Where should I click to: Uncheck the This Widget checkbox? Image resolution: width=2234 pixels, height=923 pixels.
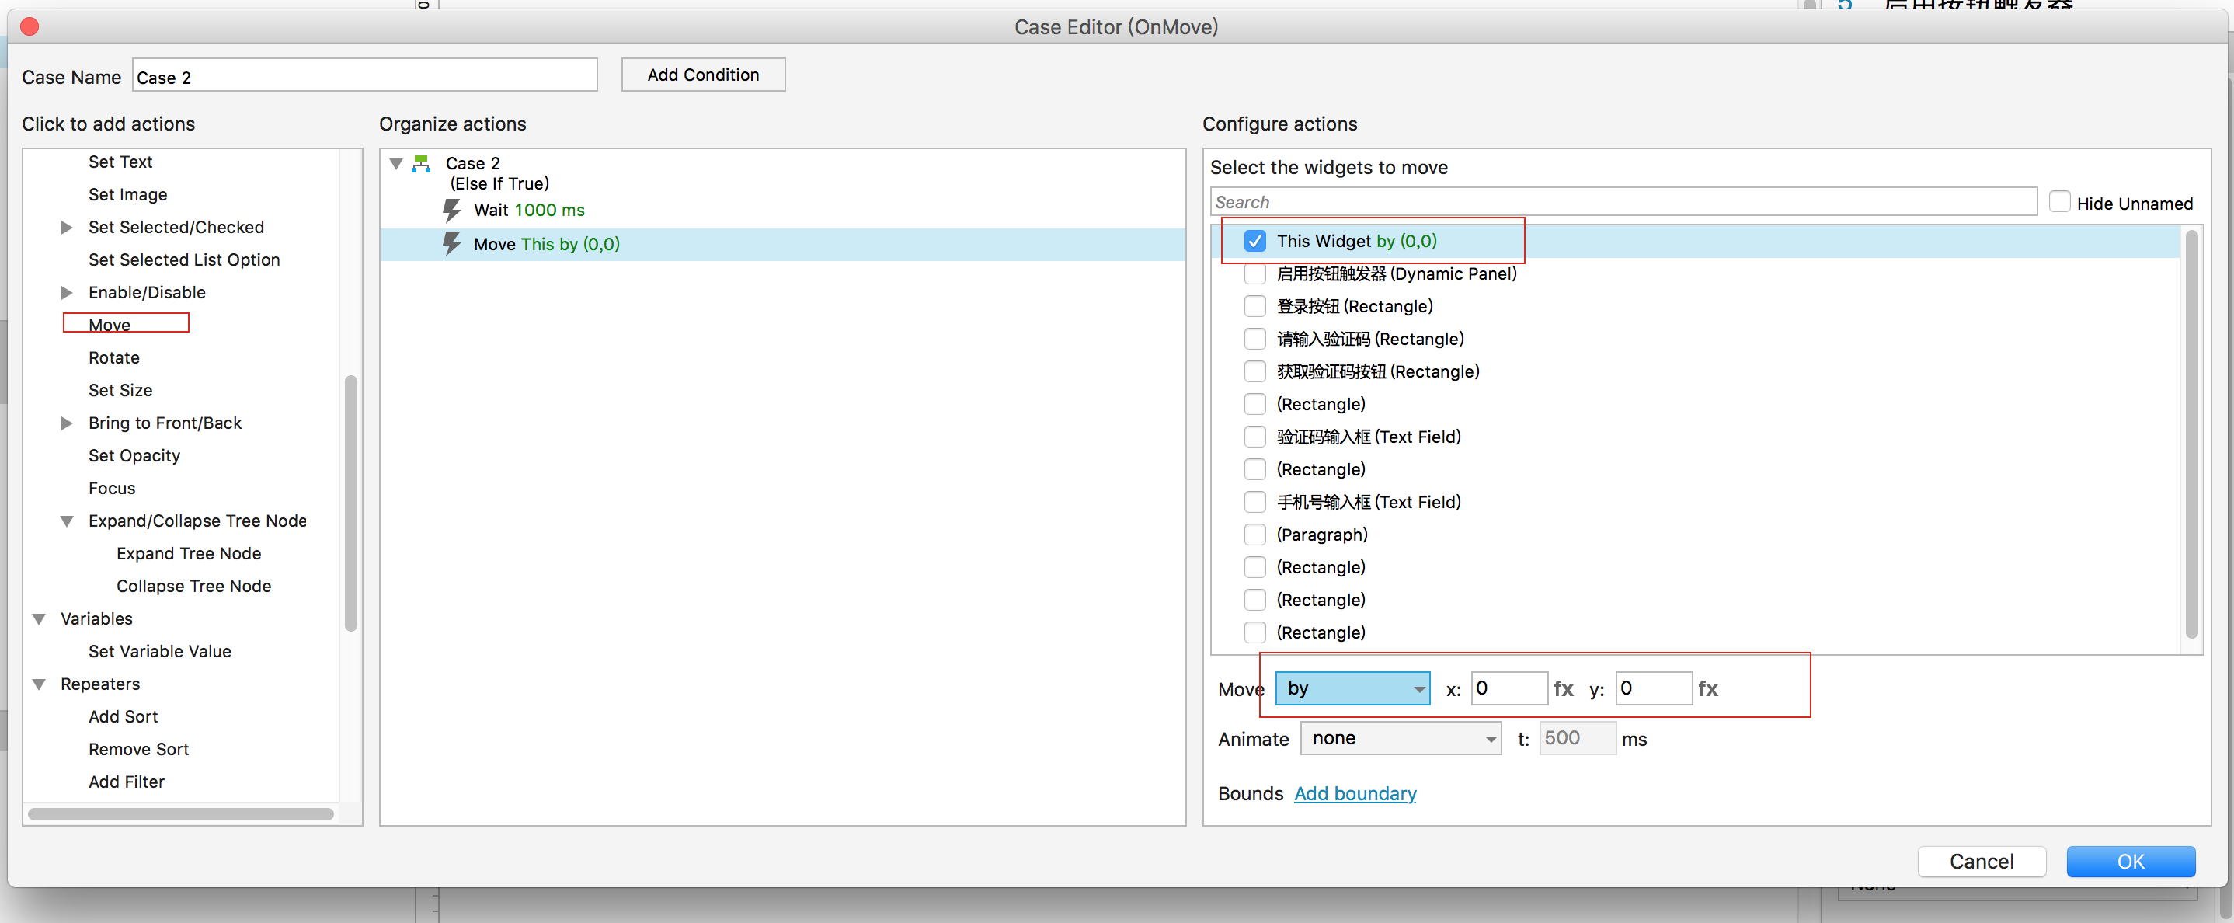(x=1255, y=241)
